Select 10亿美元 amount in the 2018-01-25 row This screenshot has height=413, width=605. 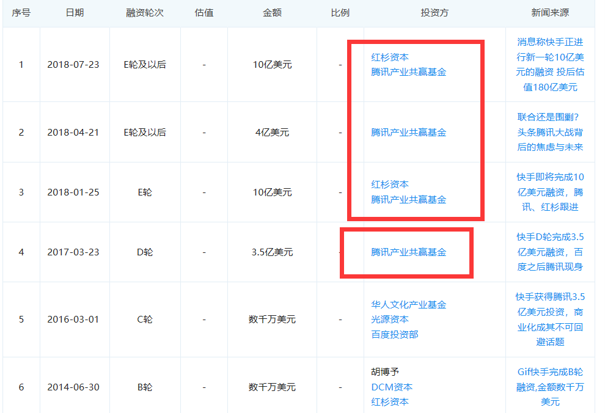coord(272,192)
